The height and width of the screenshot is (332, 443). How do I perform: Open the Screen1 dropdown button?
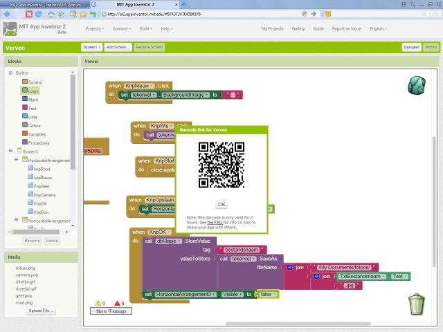tap(92, 47)
